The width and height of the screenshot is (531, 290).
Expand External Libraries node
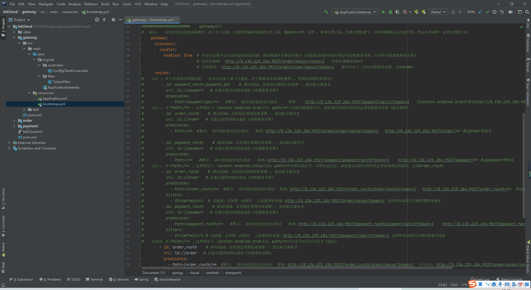[9, 143]
